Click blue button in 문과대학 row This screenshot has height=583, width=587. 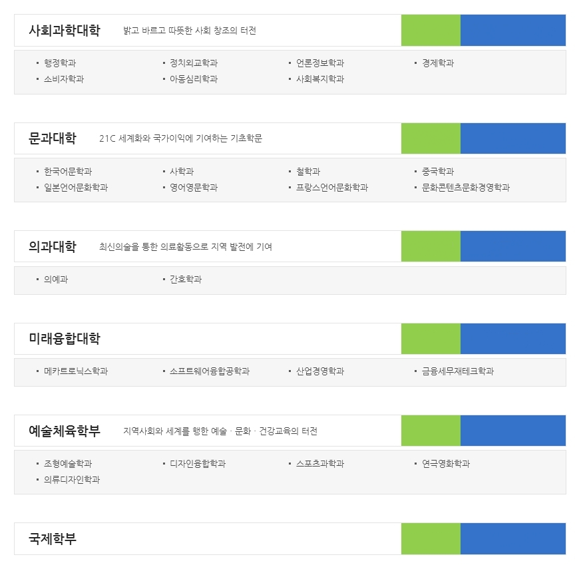(512, 138)
